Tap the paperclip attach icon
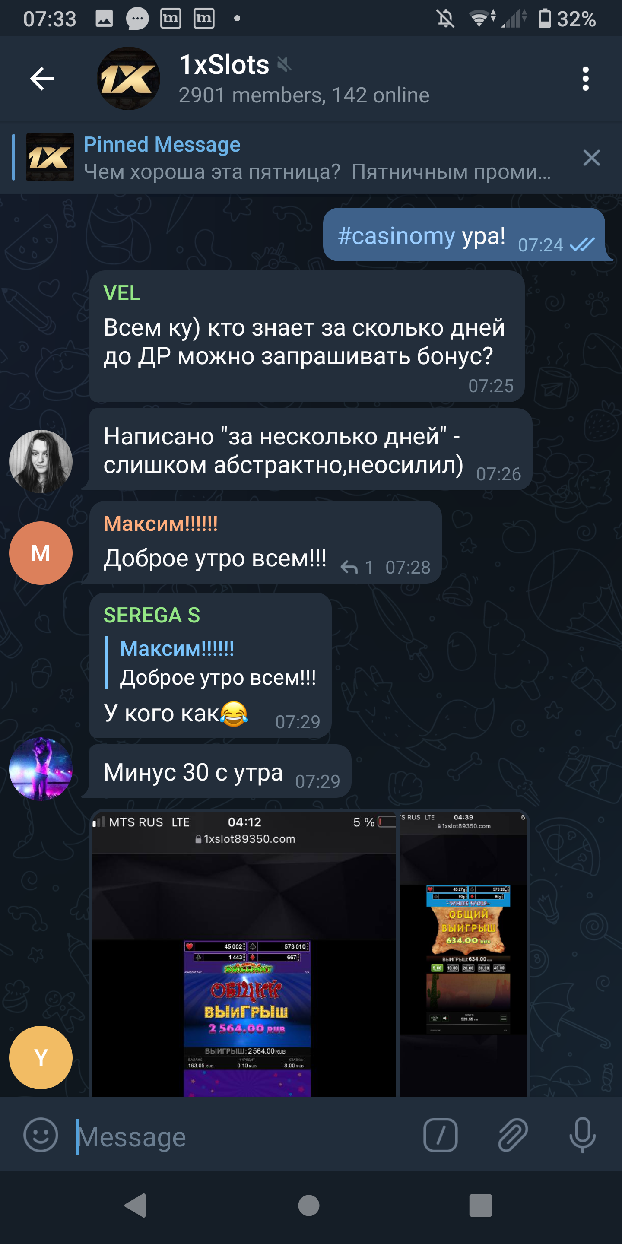 pyautogui.click(x=512, y=1135)
